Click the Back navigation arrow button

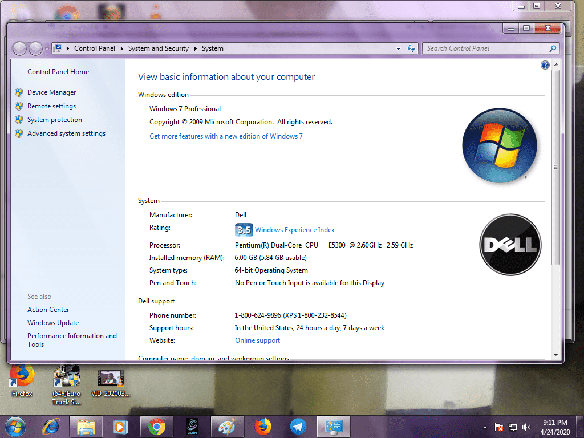click(x=20, y=48)
